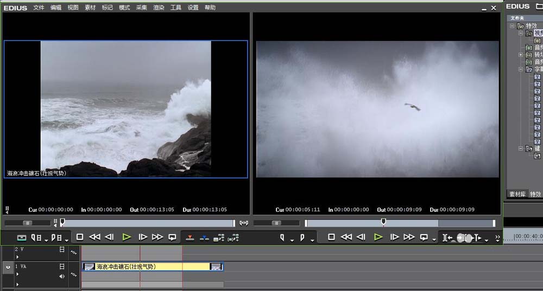This screenshot has height=291, width=543.
Task: Jump to previous edit point in recorder
Action: pyautogui.click(x=447, y=238)
